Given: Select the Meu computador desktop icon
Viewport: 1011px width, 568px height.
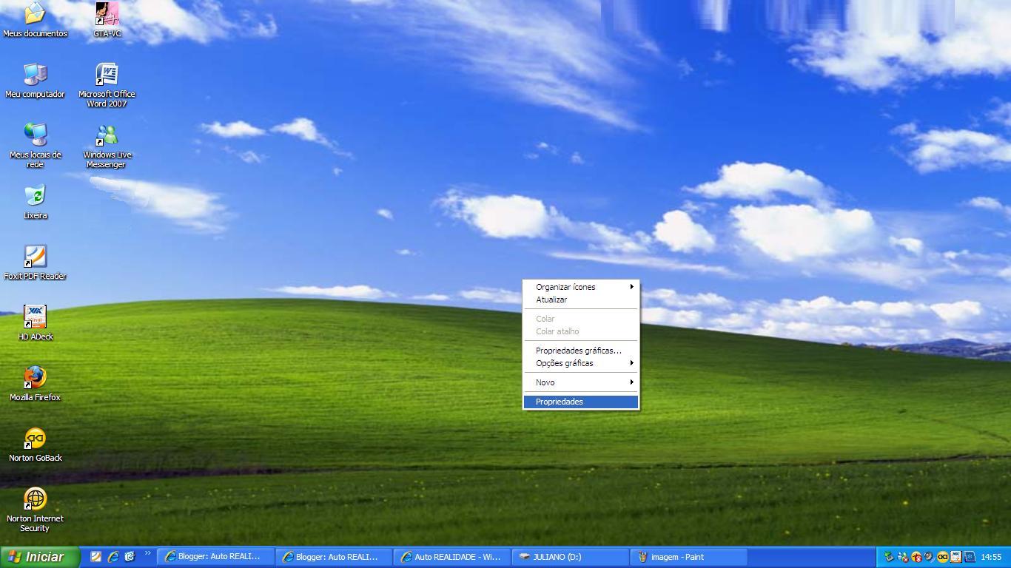Looking at the screenshot, I should pos(35,80).
